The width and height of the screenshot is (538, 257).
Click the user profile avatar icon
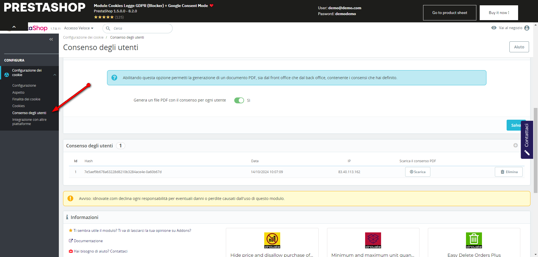(527, 28)
